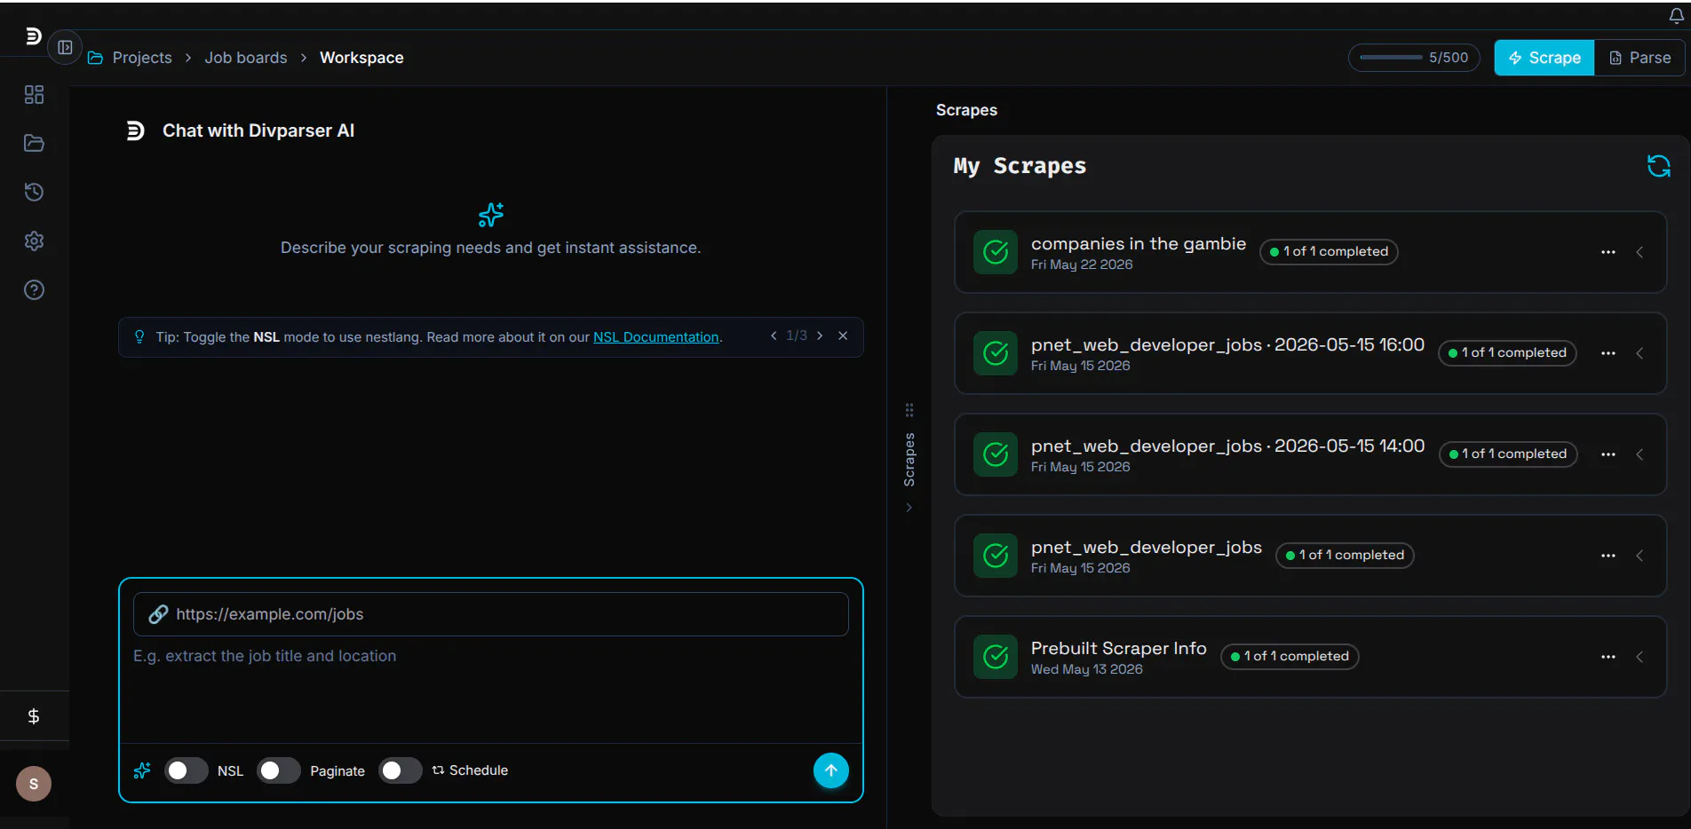This screenshot has width=1691, height=829.
Task: Toggle the Paginate switch
Action: pyautogui.click(x=278, y=770)
